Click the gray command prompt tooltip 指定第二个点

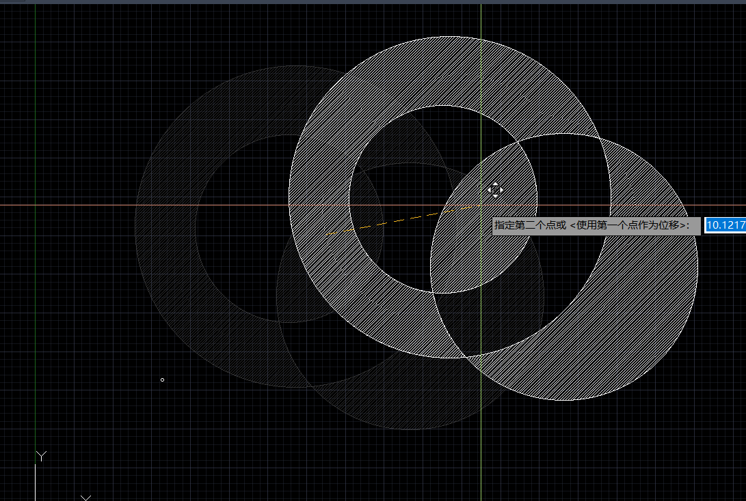(x=596, y=226)
